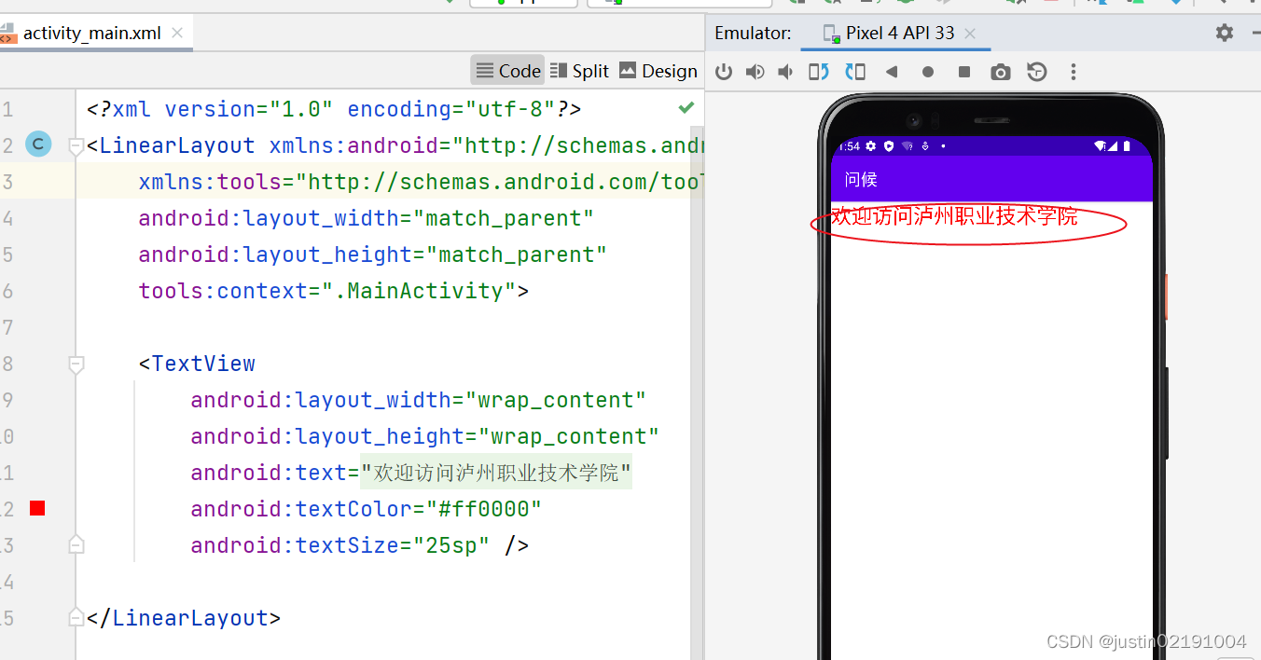Click the green inspection checkmark indicator
The width and height of the screenshot is (1261, 660).
click(x=686, y=108)
